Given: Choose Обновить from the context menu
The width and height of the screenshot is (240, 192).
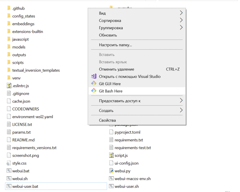Looking at the screenshot, I should 108,35.
